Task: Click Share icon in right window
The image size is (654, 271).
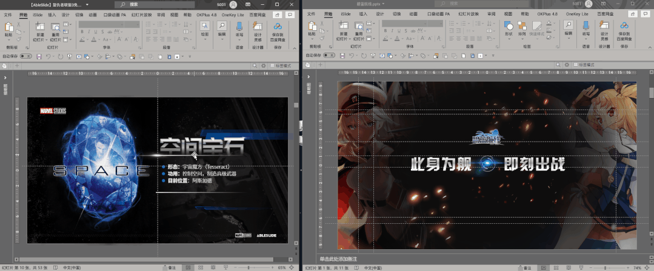Action: [x=633, y=14]
